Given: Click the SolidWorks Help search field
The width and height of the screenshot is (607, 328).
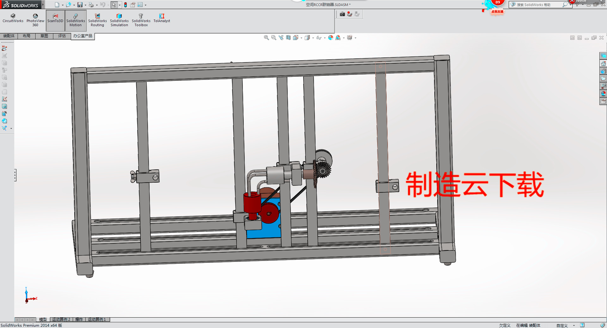Looking at the screenshot, I should 537,4.
